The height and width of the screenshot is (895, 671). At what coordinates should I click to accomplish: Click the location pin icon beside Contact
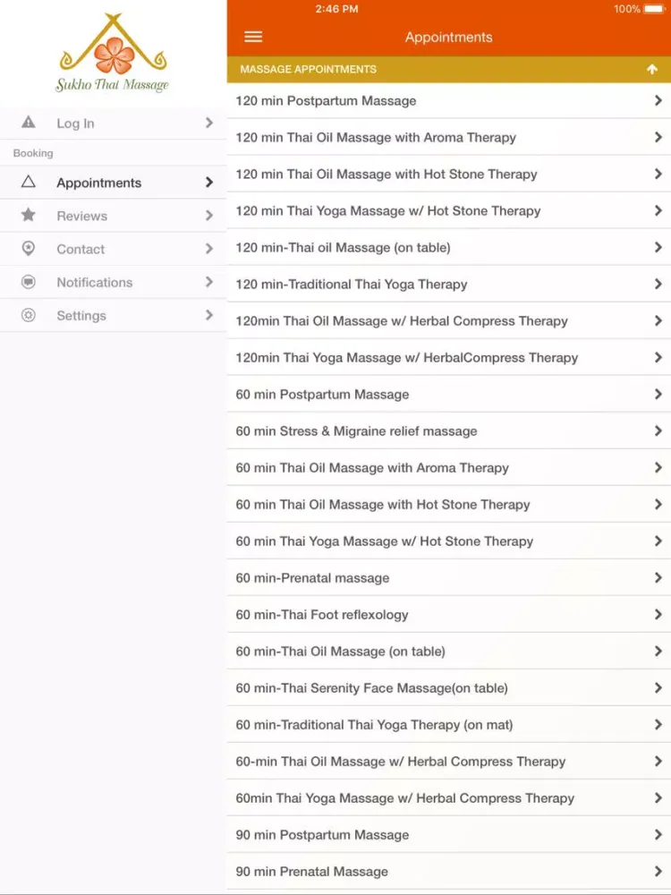click(x=28, y=248)
